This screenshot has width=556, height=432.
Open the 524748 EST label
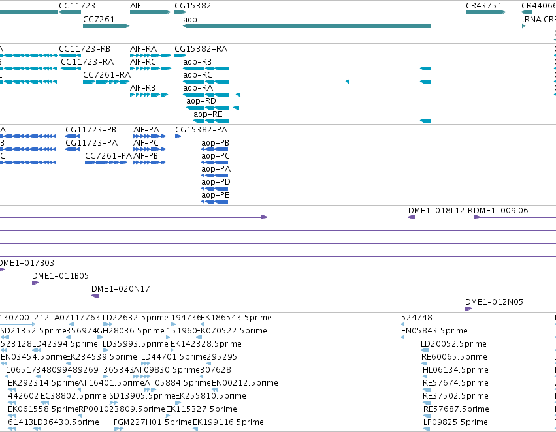417,318
